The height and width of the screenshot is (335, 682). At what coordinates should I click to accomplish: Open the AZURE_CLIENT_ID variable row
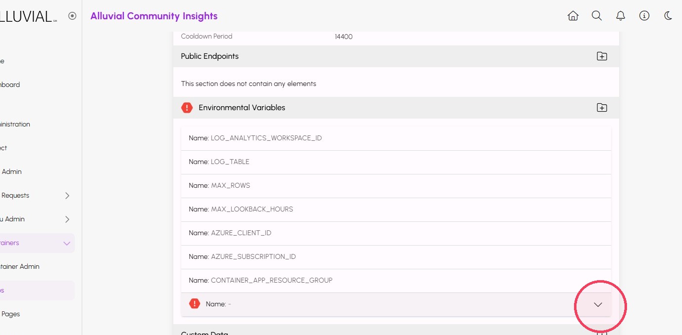pyautogui.click(x=396, y=233)
